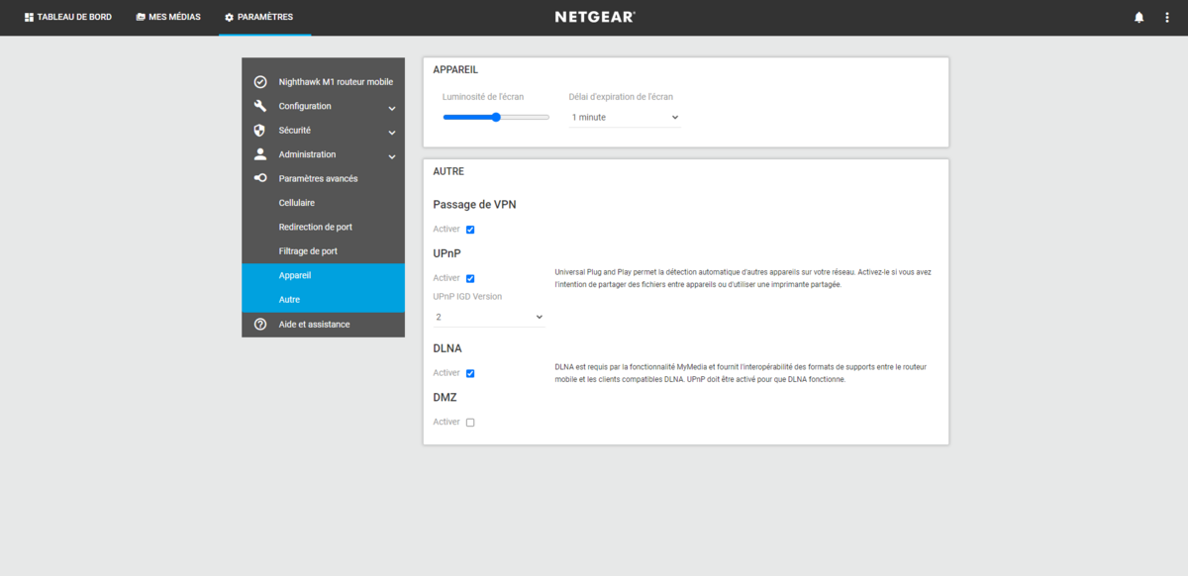Screen dimensions: 1188x576
Task: Click the help question mark icon
Action: (260, 324)
